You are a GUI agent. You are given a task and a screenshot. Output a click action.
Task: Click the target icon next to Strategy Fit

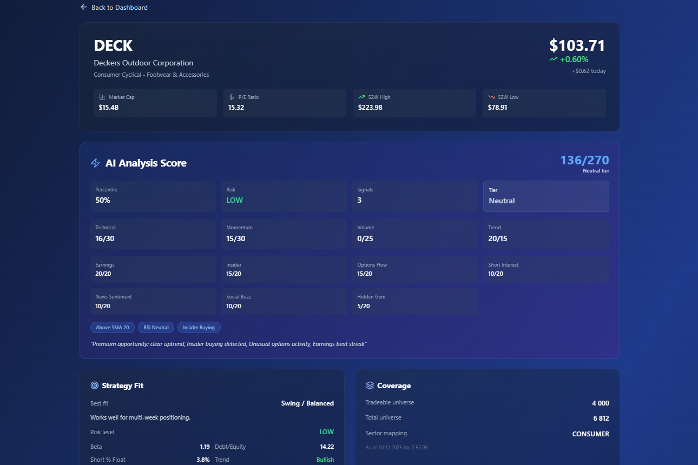pos(95,386)
